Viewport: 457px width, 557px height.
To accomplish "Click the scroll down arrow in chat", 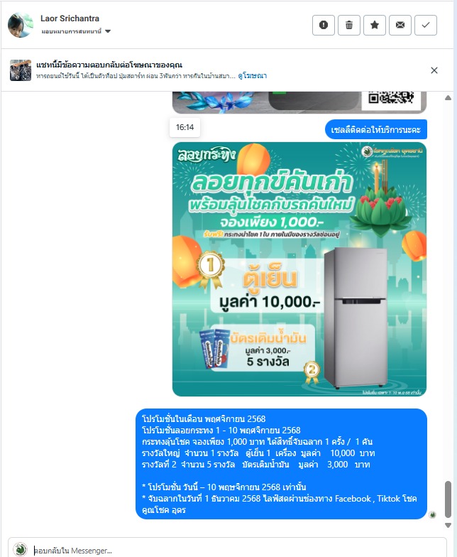I will point(448,525).
